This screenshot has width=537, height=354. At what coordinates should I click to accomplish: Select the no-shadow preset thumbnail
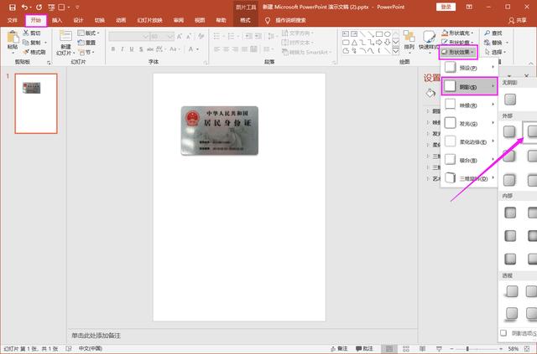tap(510, 99)
